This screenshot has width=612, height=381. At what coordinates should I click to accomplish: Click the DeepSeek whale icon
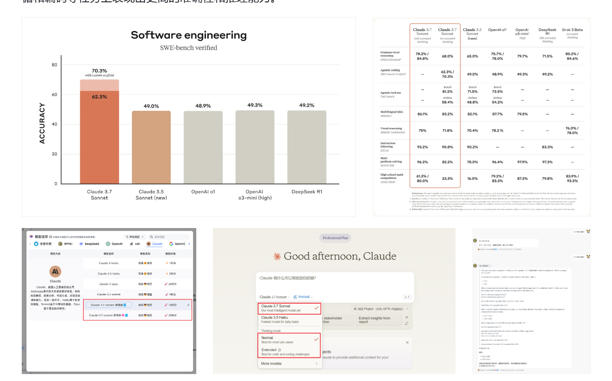tap(81, 244)
